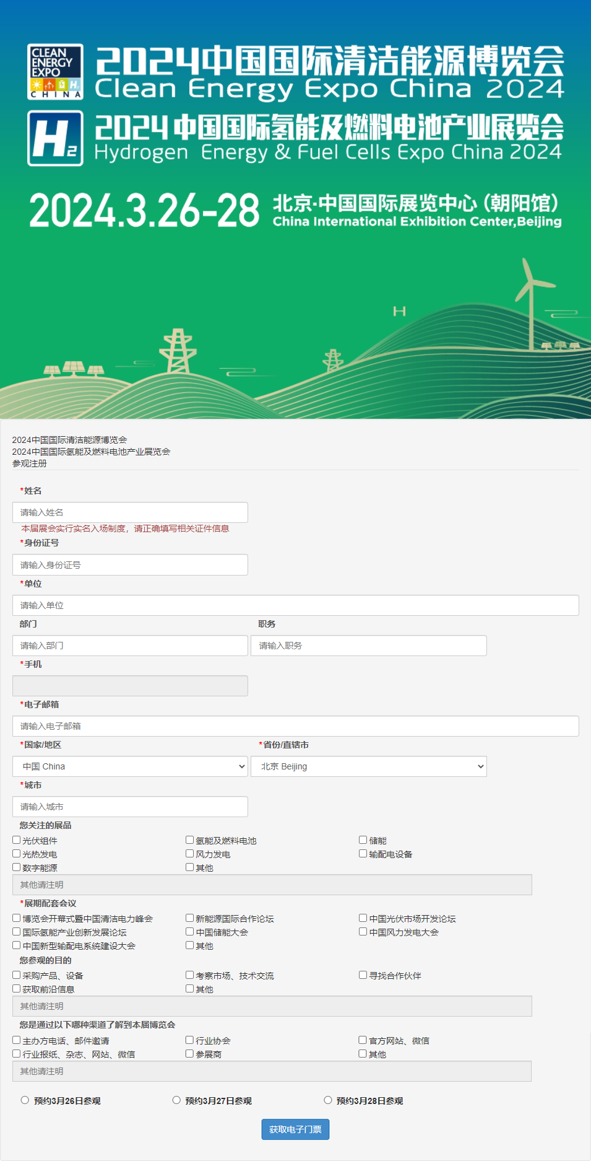Check the 光热发电 checkbox
591x1161 pixels.
click(17, 854)
